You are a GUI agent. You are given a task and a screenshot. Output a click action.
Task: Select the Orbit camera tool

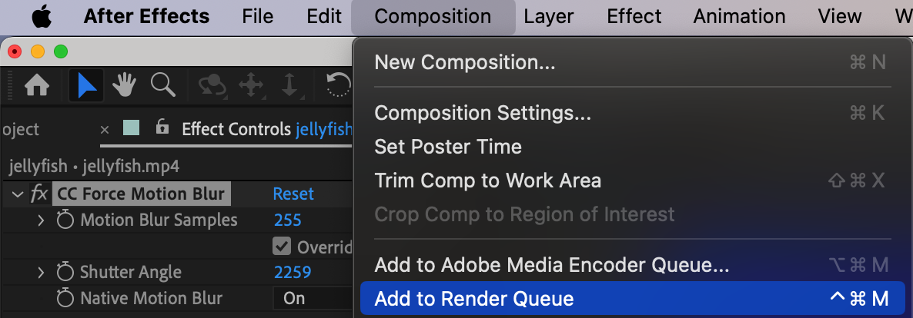click(x=211, y=86)
